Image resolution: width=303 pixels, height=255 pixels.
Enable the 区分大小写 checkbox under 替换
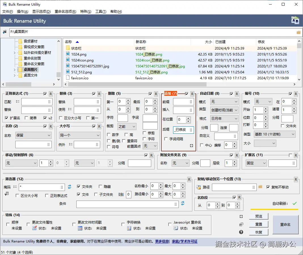(x=61, y=118)
